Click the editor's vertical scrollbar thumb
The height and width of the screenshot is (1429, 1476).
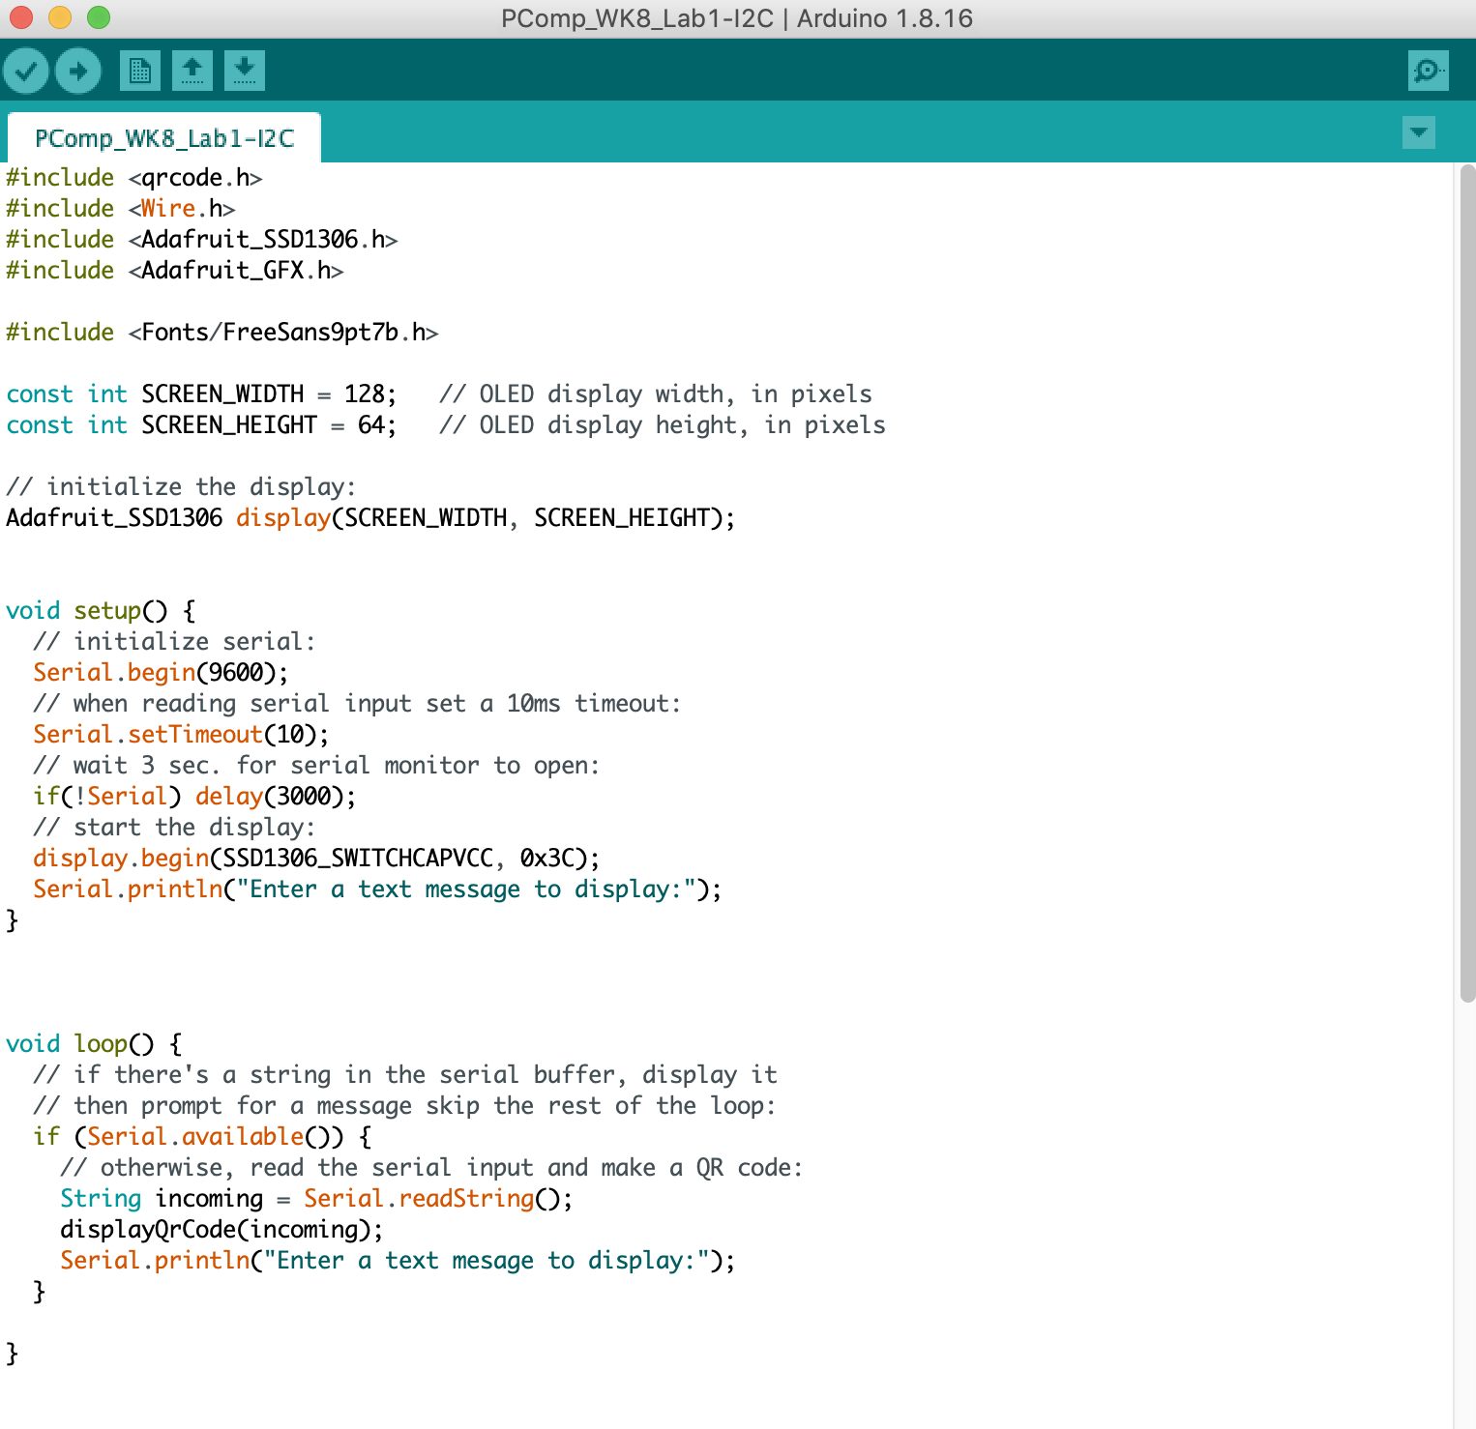[1466, 580]
